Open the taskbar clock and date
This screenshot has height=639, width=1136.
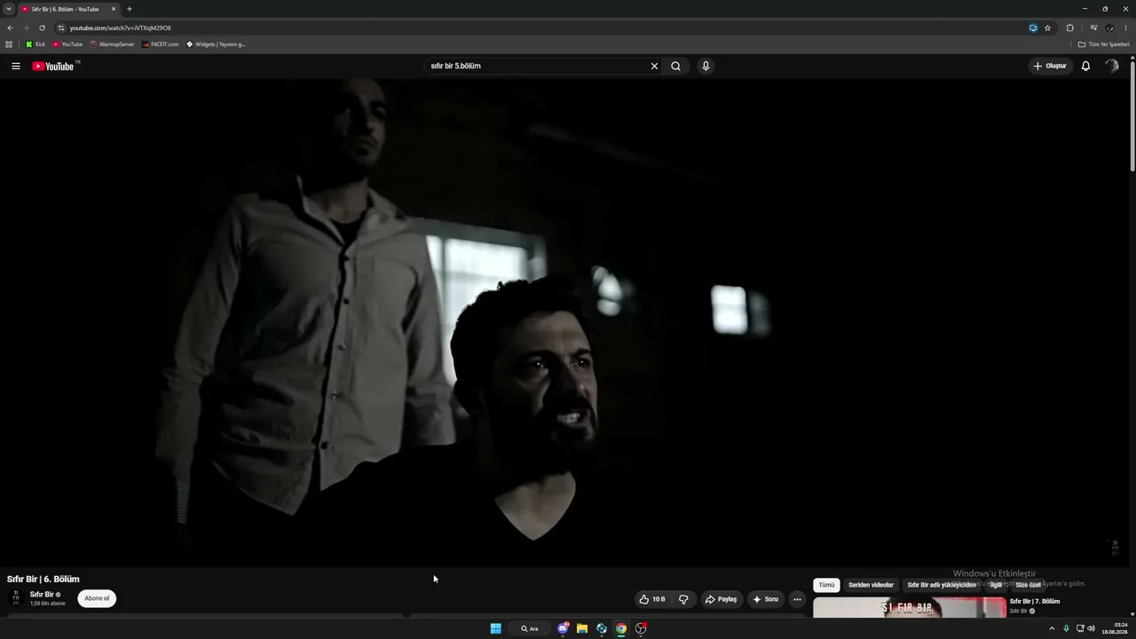click(1115, 628)
